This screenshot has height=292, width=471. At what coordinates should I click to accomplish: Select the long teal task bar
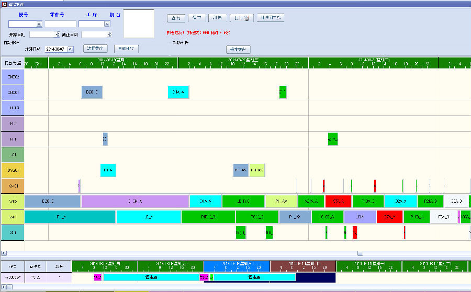point(70,217)
